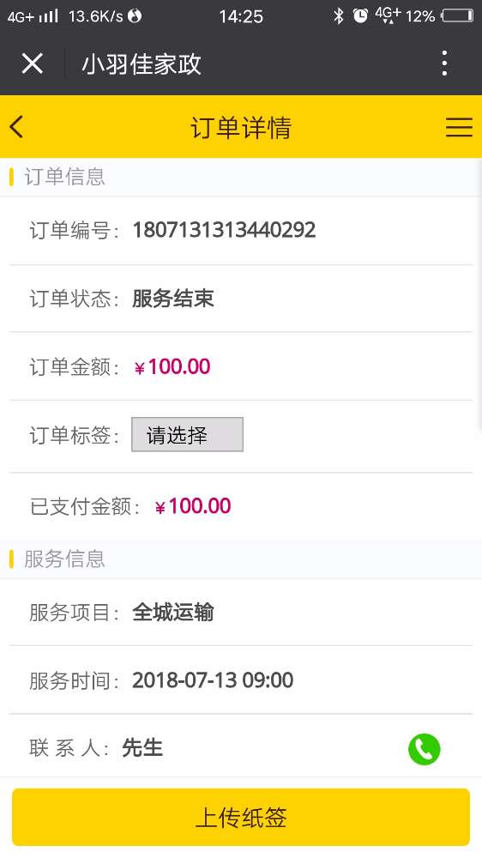This screenshot has height=858, width=482.
Task: Tap the 订单详情 page title
Action: point(241,128)
